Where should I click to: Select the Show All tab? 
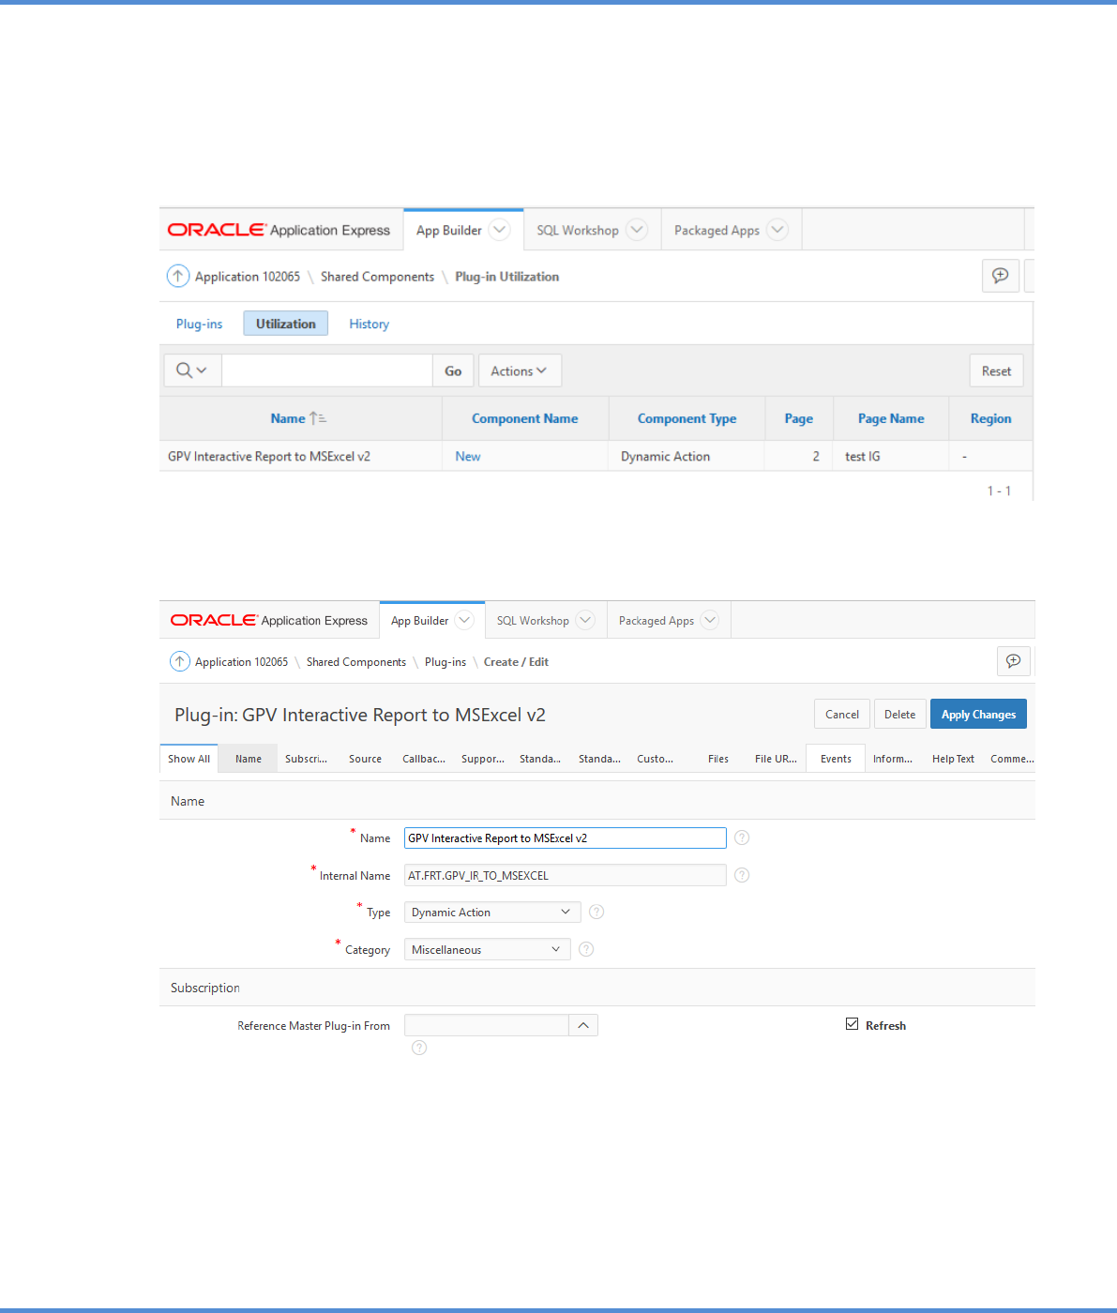(x=189, y=759)
